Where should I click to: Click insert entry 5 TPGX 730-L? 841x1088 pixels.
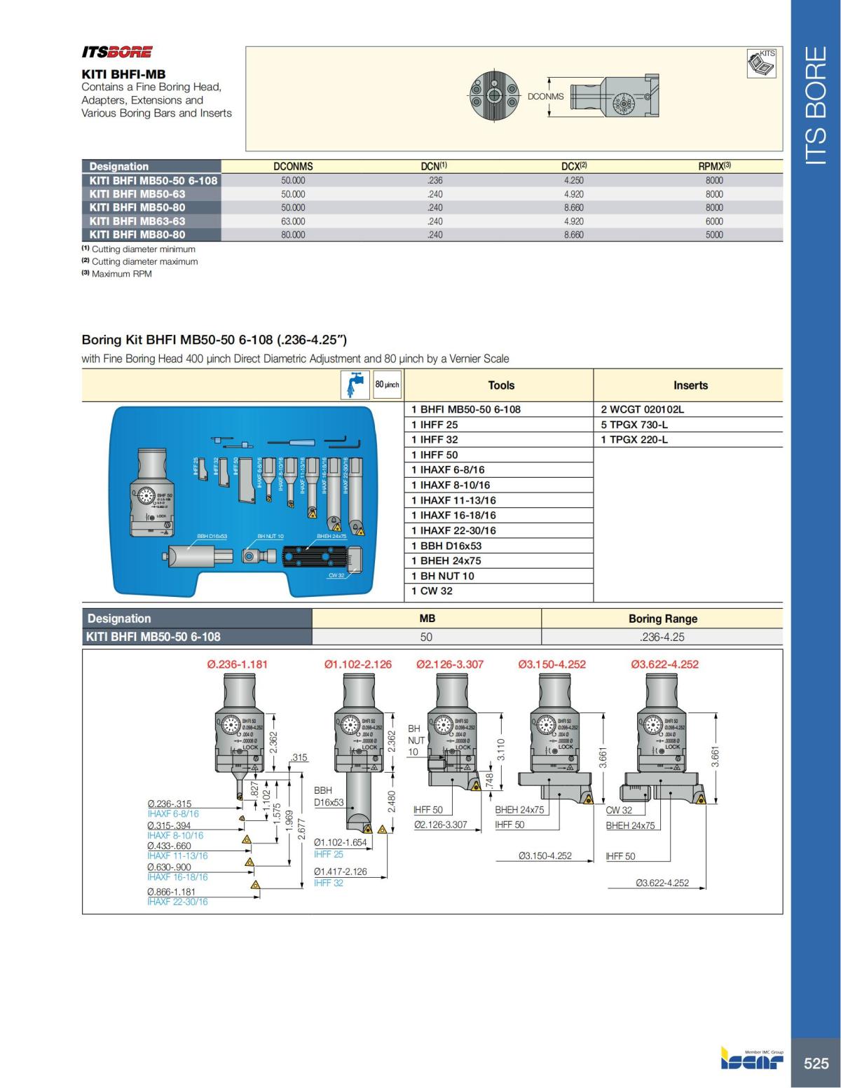click(634, 425)
